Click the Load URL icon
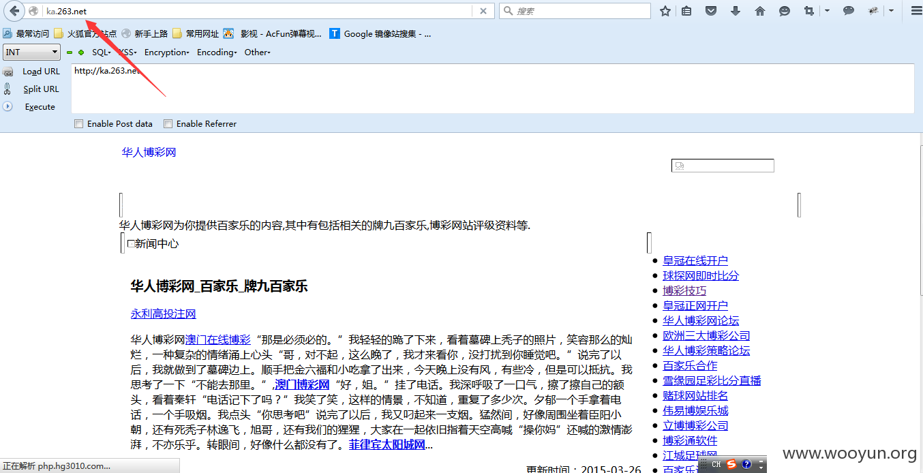Screen dimensions: 923x473 click(7, 72)
